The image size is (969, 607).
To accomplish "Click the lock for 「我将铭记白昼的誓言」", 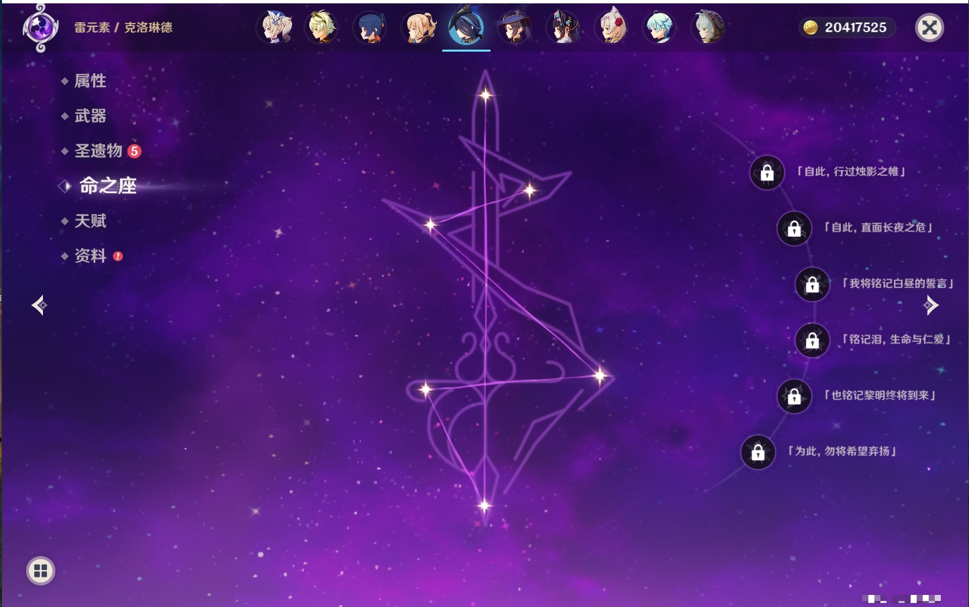I will (812, 284).
